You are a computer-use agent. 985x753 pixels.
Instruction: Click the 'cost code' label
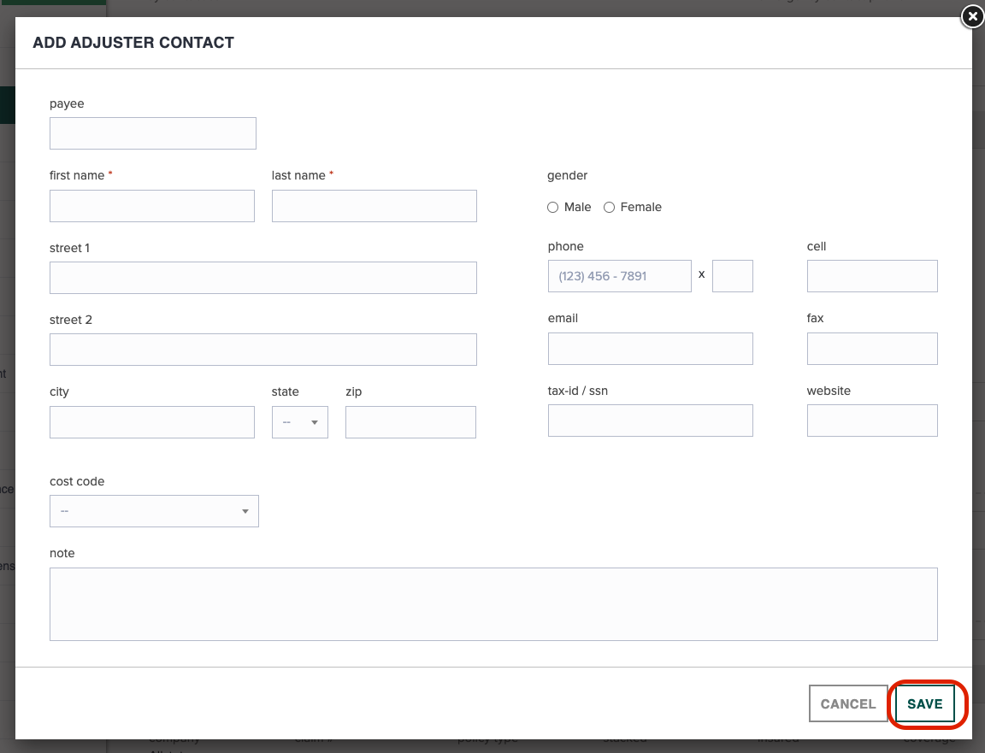(x=77, y=482)
